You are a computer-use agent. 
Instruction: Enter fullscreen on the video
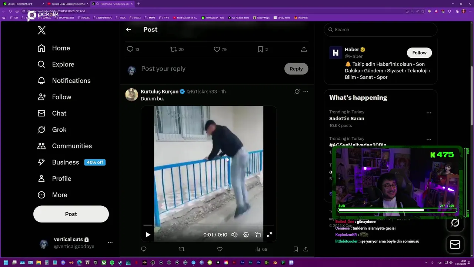pos(270,234)
